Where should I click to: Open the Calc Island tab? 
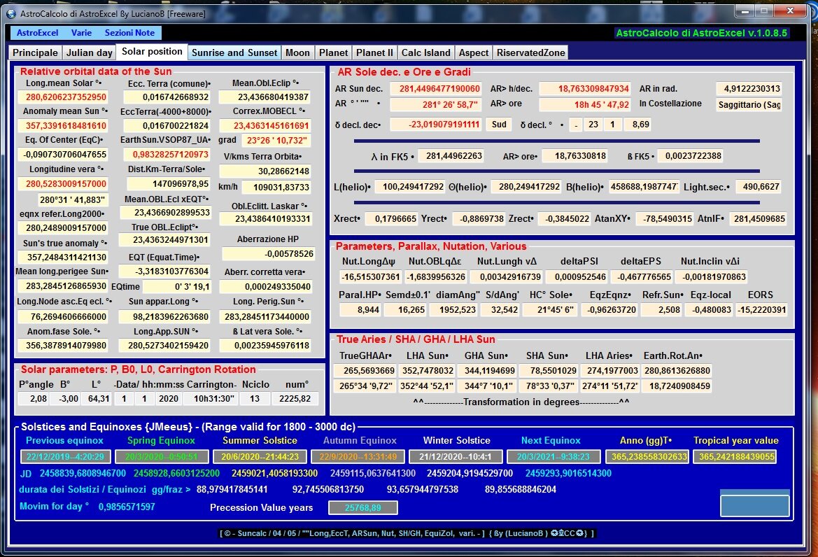tap(425, 52)
